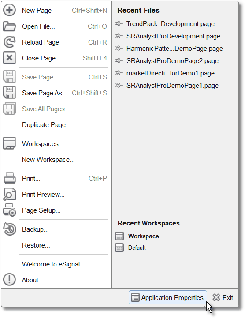Click the Page Setup gear printer icon
The width and height of the screenshot is (245, 319).
pyautogui.click(x=9, y=210)
